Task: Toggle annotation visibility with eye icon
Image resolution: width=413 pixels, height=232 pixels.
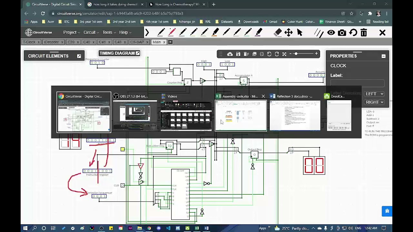Action: [x=331, y=33]
